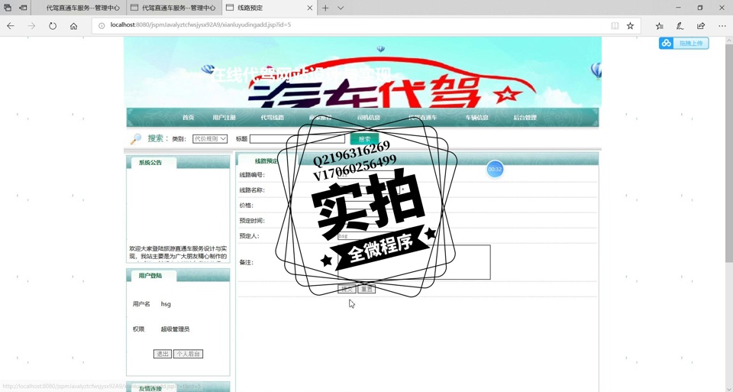Open the browser more options (…) menu
Viewport: 733px width, 392px height.
point(722,25)
